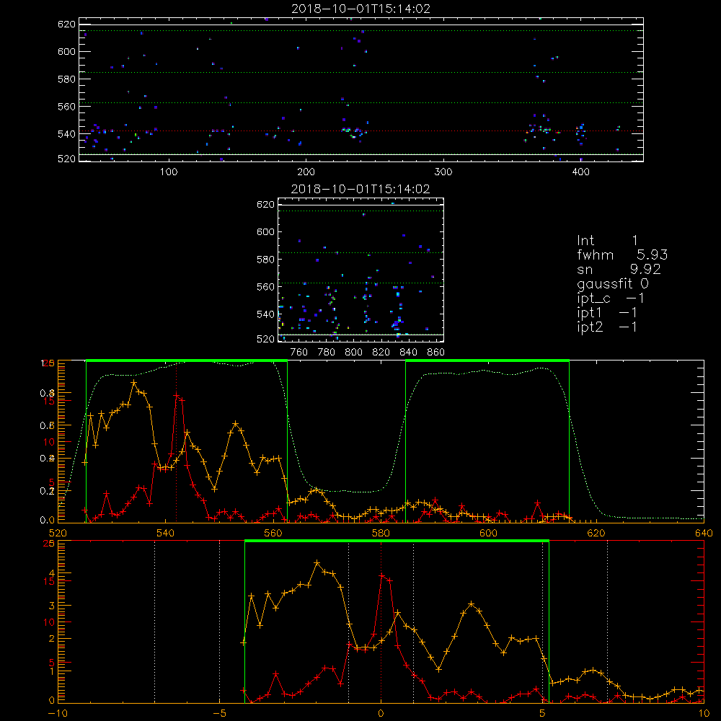
Task: Click the 'sn 9.92' readout line
Action: pyautogui.click(x=619, y=269)
